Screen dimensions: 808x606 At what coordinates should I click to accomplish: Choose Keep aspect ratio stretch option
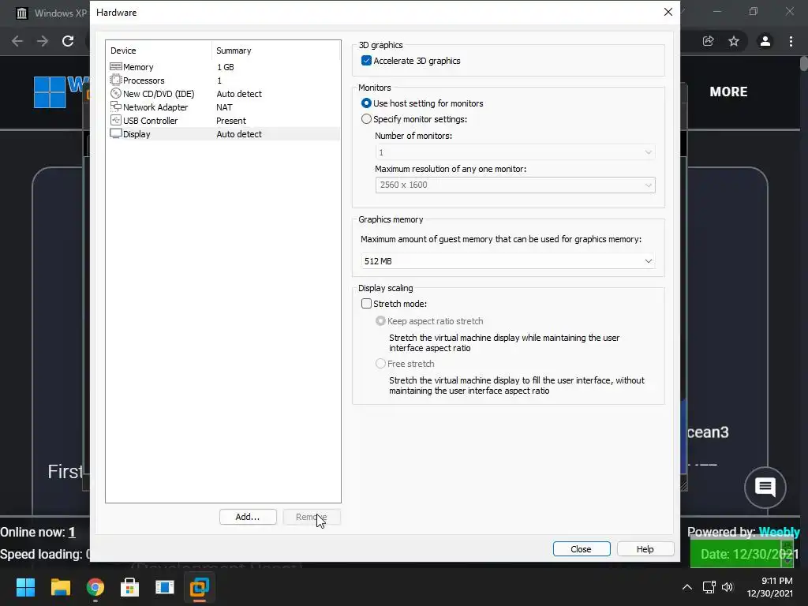click(380, 321)
